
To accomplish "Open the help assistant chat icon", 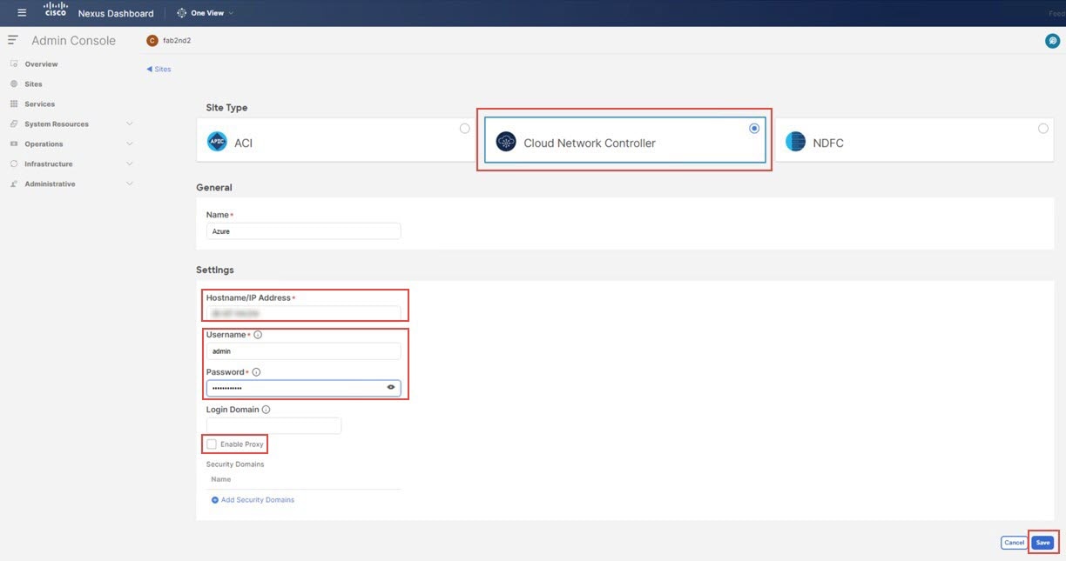I will (1053, 41).
